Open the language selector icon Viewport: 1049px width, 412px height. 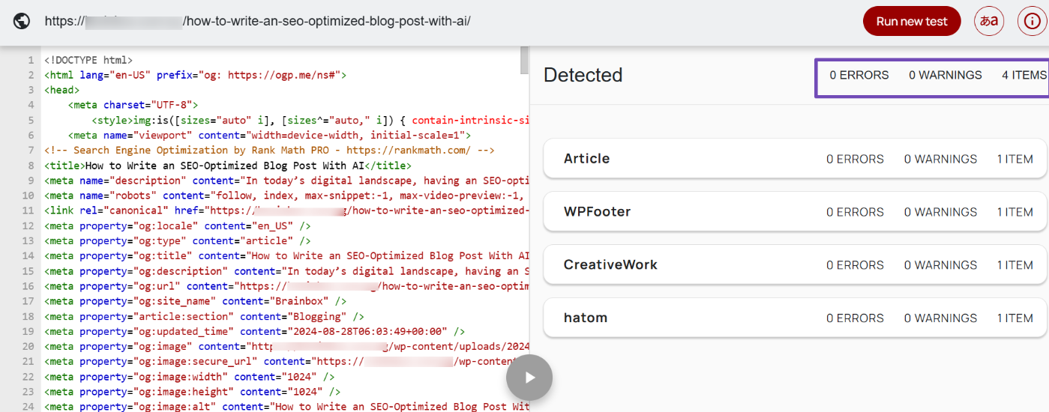pyautogui.click(x=989, y=21)
